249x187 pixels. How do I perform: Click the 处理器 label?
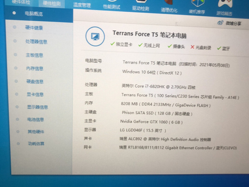point(91,84)
